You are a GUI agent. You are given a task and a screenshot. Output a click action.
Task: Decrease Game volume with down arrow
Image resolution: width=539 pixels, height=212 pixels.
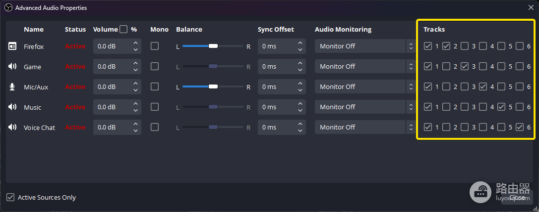click(x=136, y=70)
